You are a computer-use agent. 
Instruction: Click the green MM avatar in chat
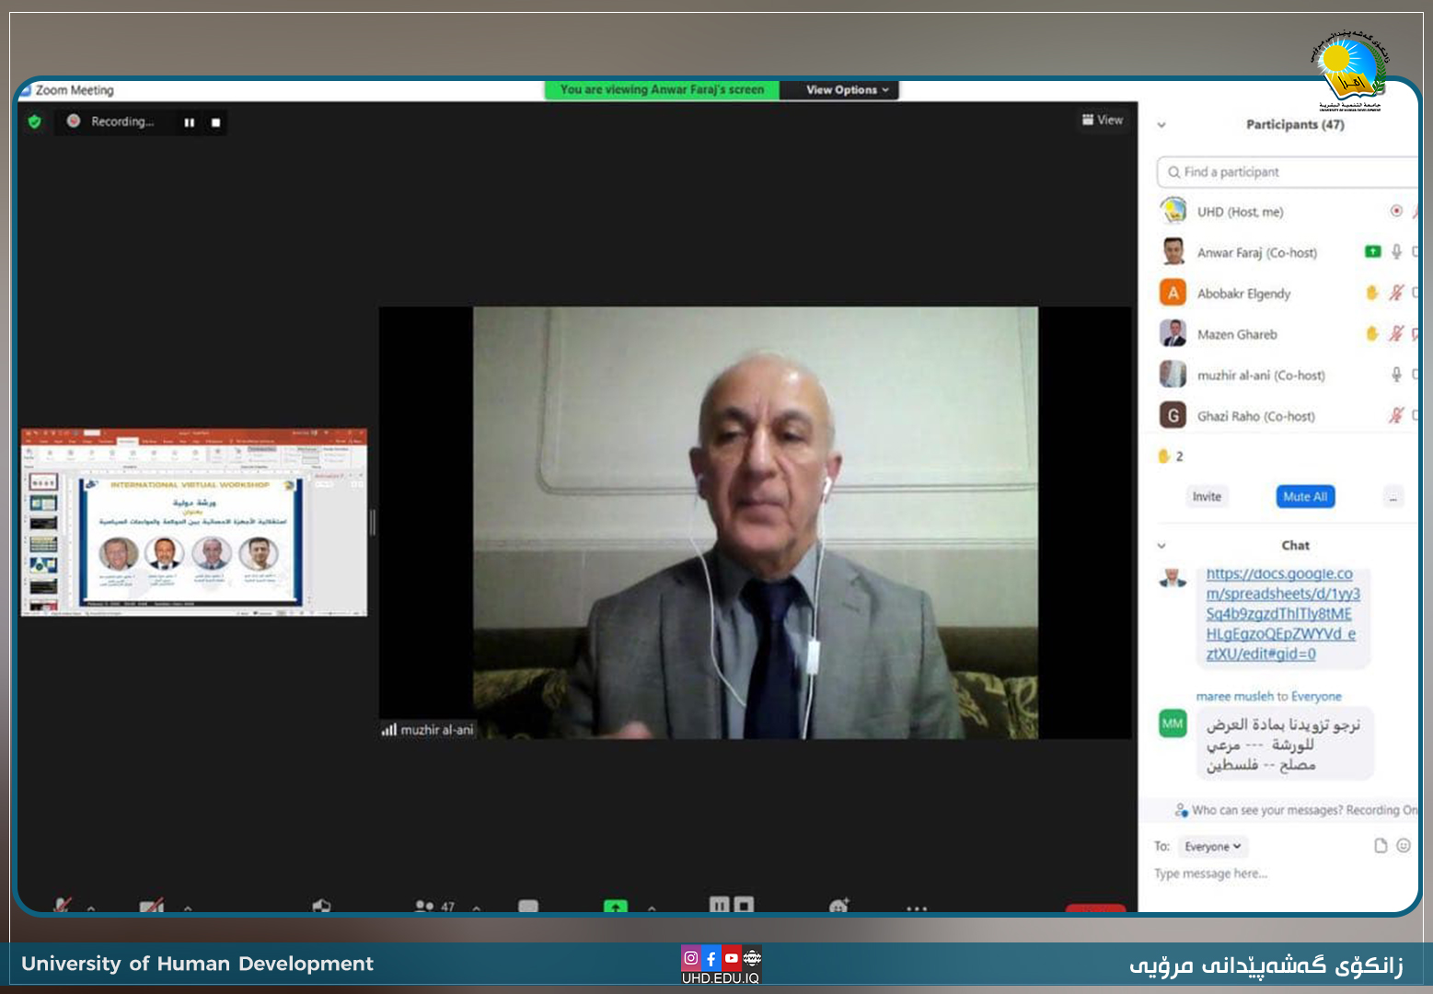click(1173, 723)
